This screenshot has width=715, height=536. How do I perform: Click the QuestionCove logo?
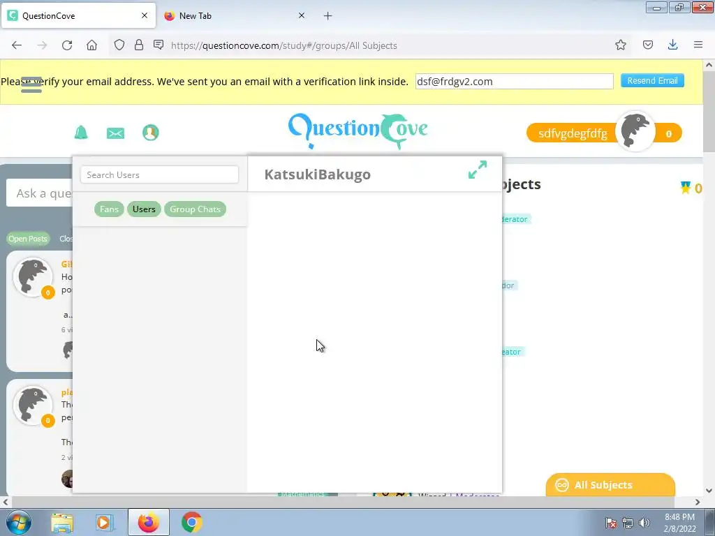[x=358, y=131]
